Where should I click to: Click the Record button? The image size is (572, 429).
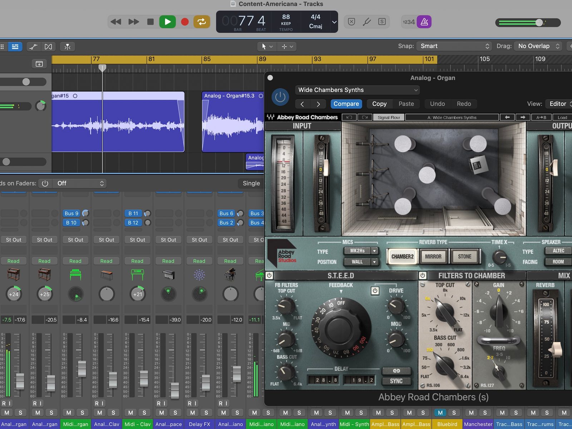185,22
